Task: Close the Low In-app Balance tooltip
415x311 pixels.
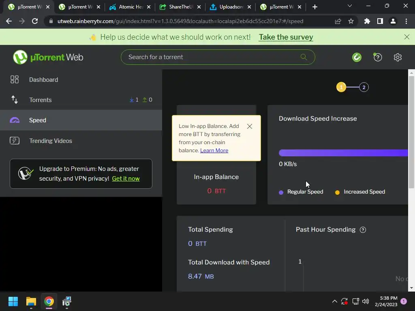Action: (250, 126)
